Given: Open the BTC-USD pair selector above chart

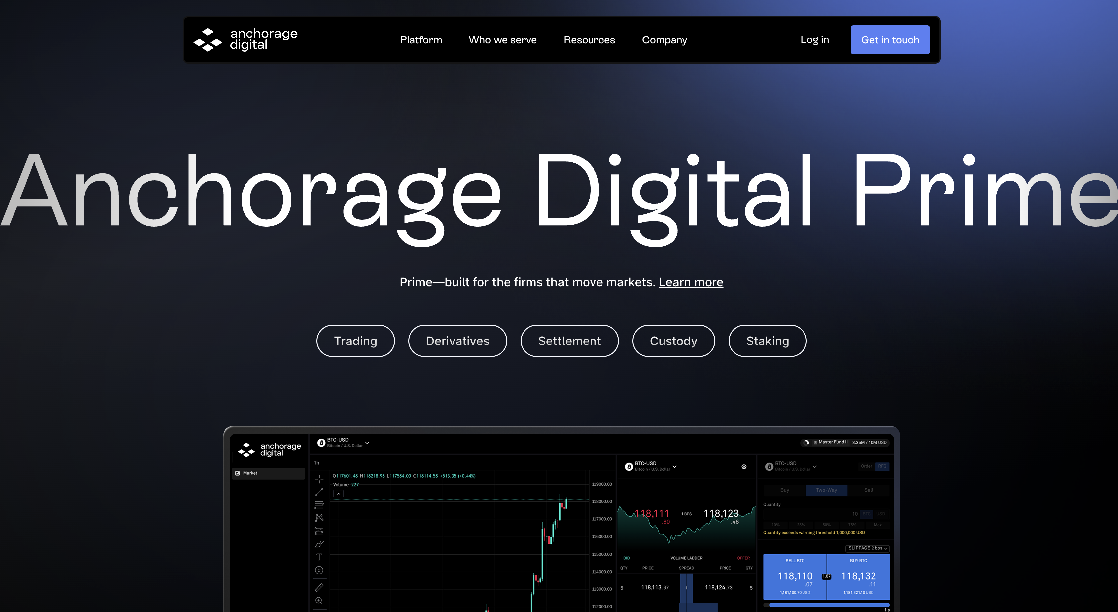Looking at the screenshot, I should point(344,443).
